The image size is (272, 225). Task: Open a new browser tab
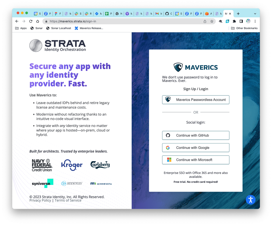[x=238, y=14]
